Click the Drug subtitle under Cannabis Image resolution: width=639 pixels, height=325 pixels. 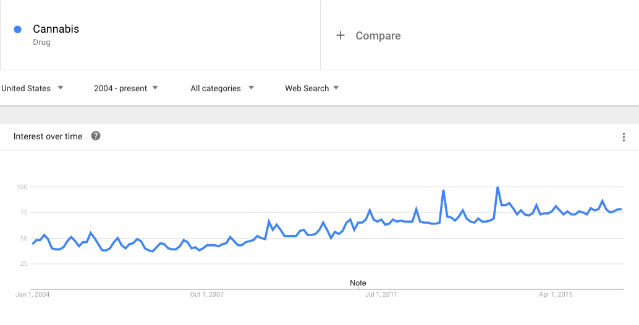click(41, 43)
